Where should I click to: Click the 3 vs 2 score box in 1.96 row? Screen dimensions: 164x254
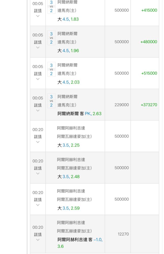pos(51,38)
